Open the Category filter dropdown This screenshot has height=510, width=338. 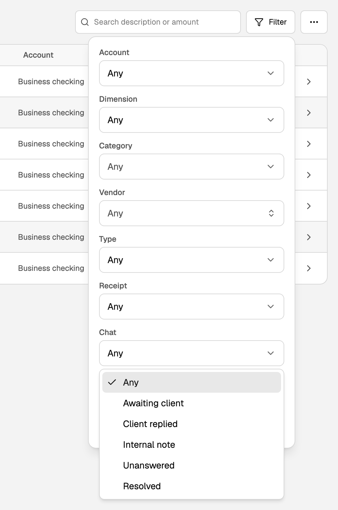click(192, 167)
